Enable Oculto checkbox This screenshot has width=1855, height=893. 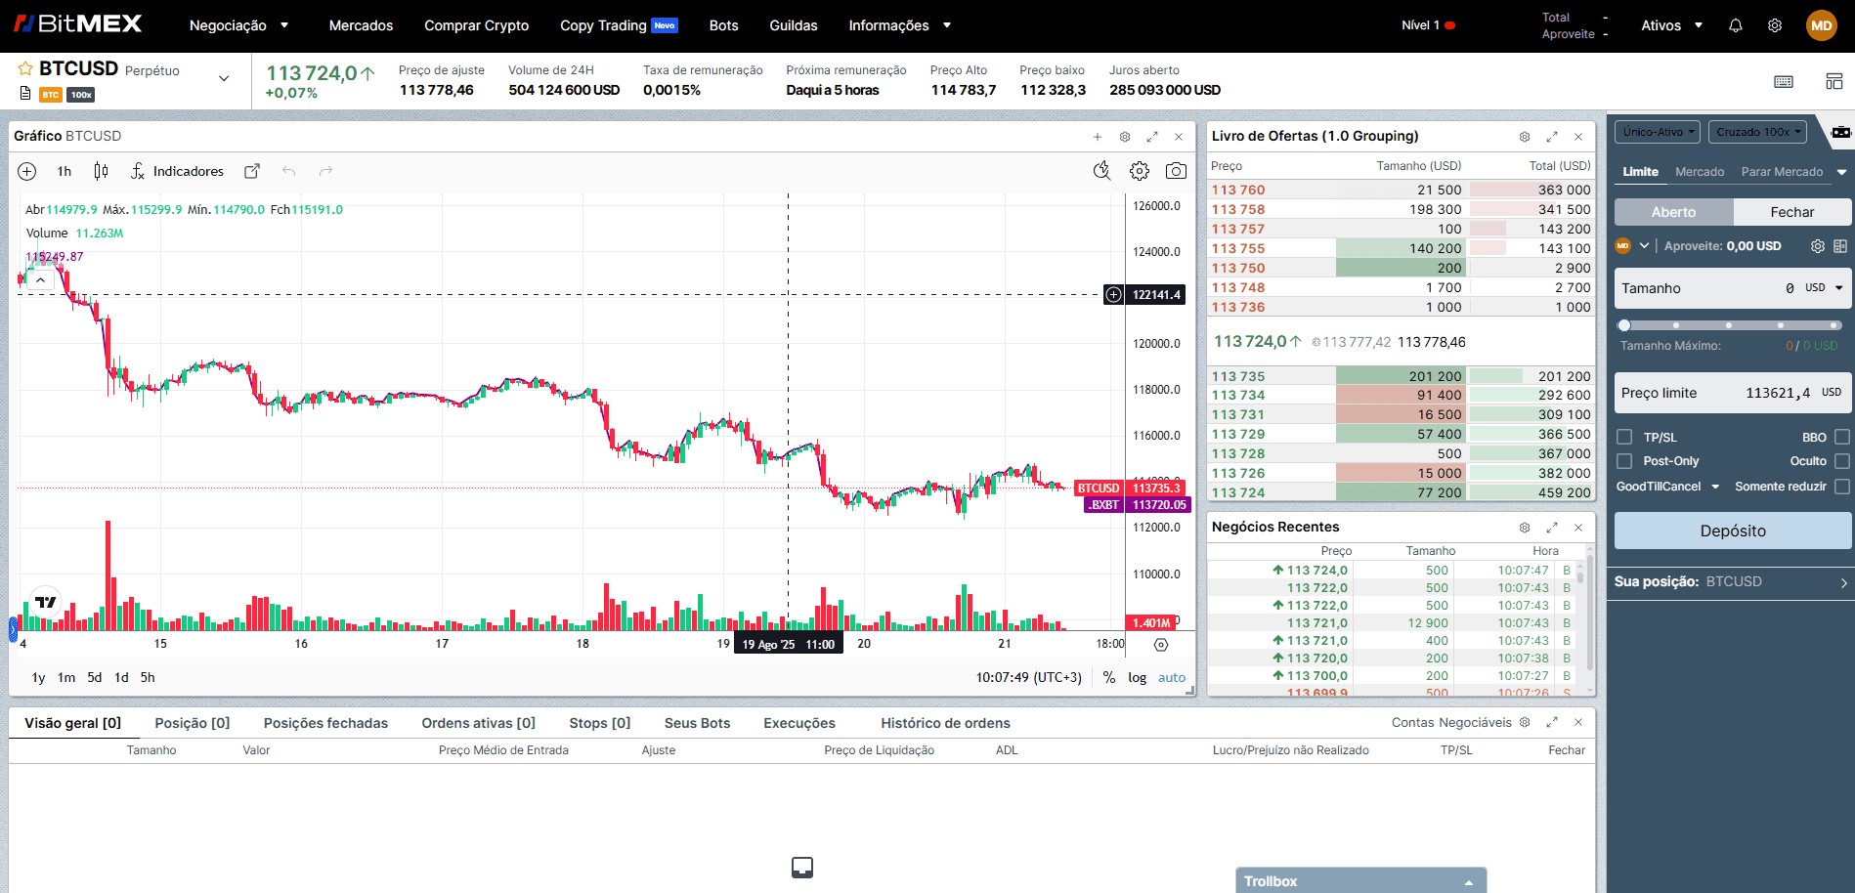pyautogui.click(x=1842, y=461)
